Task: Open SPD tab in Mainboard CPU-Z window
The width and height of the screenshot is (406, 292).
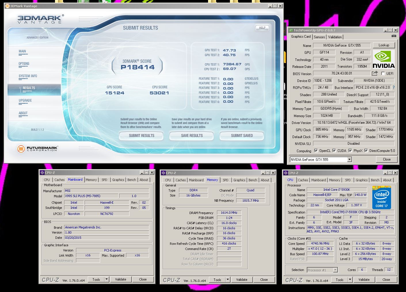Action: (104, 180)
